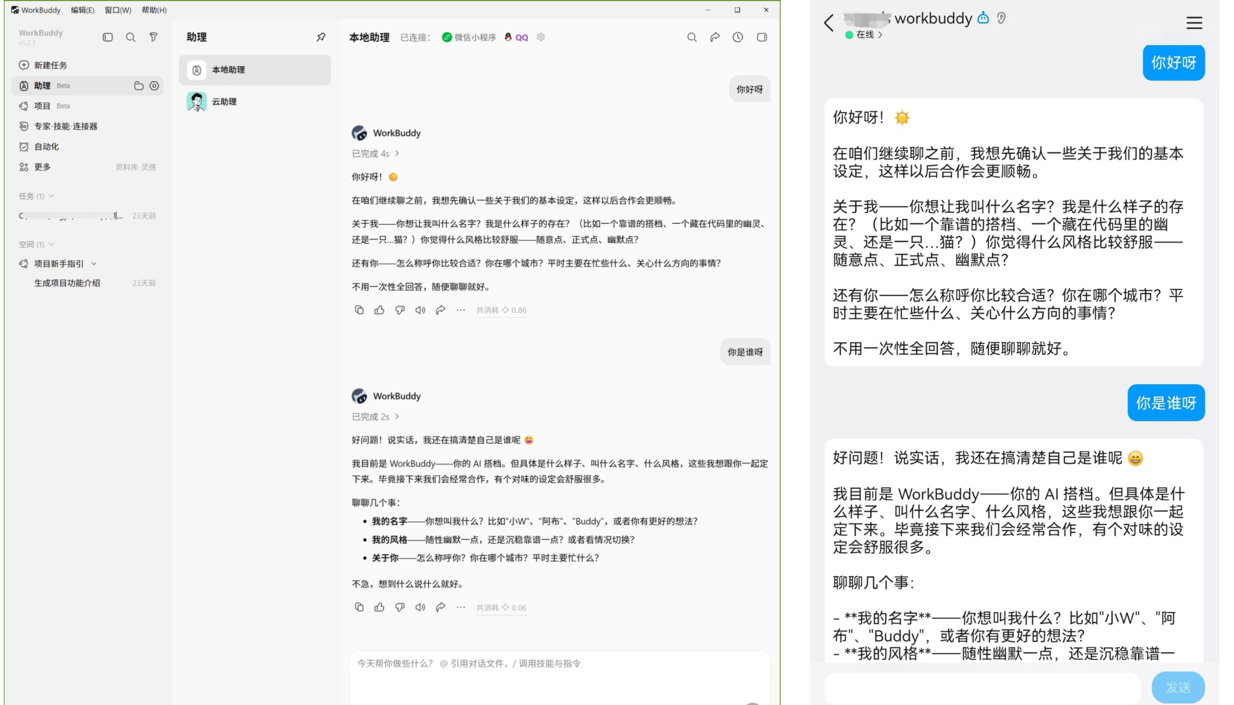Click the WorkBuddy logo in the title bar
This screenshot has height=705, width=1234.
(x=15, y=10)
